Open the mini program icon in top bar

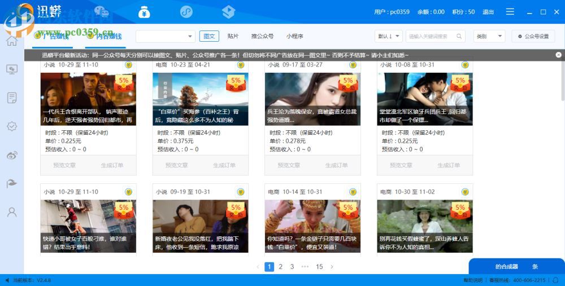pyautogui.click(x=186, y=12)
